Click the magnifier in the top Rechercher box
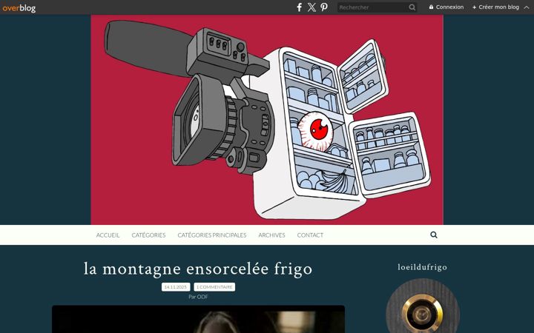Image resolution: width=534 pixels, height=333 pixels. click(x=412, y=7)
